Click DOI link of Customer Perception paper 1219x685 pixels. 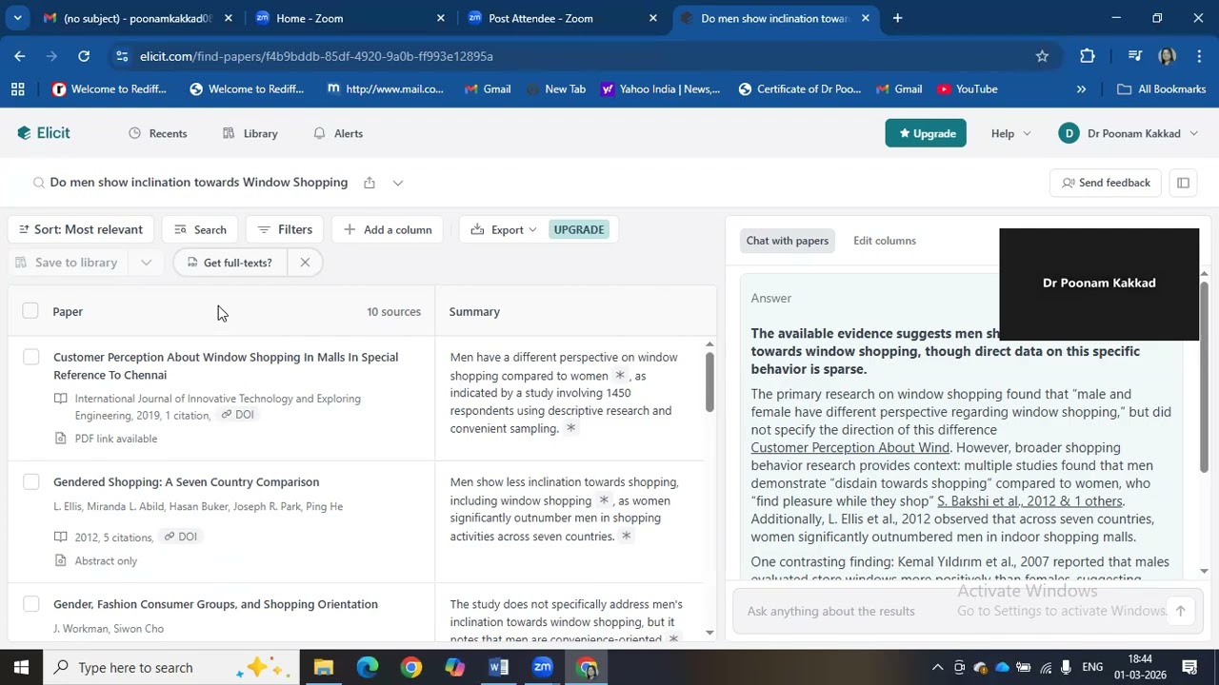click(x=237, y=415)
